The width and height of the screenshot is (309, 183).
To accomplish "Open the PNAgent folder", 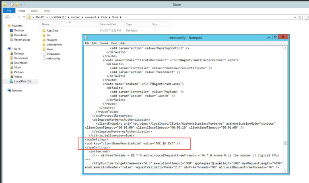I will click(52, 40).
